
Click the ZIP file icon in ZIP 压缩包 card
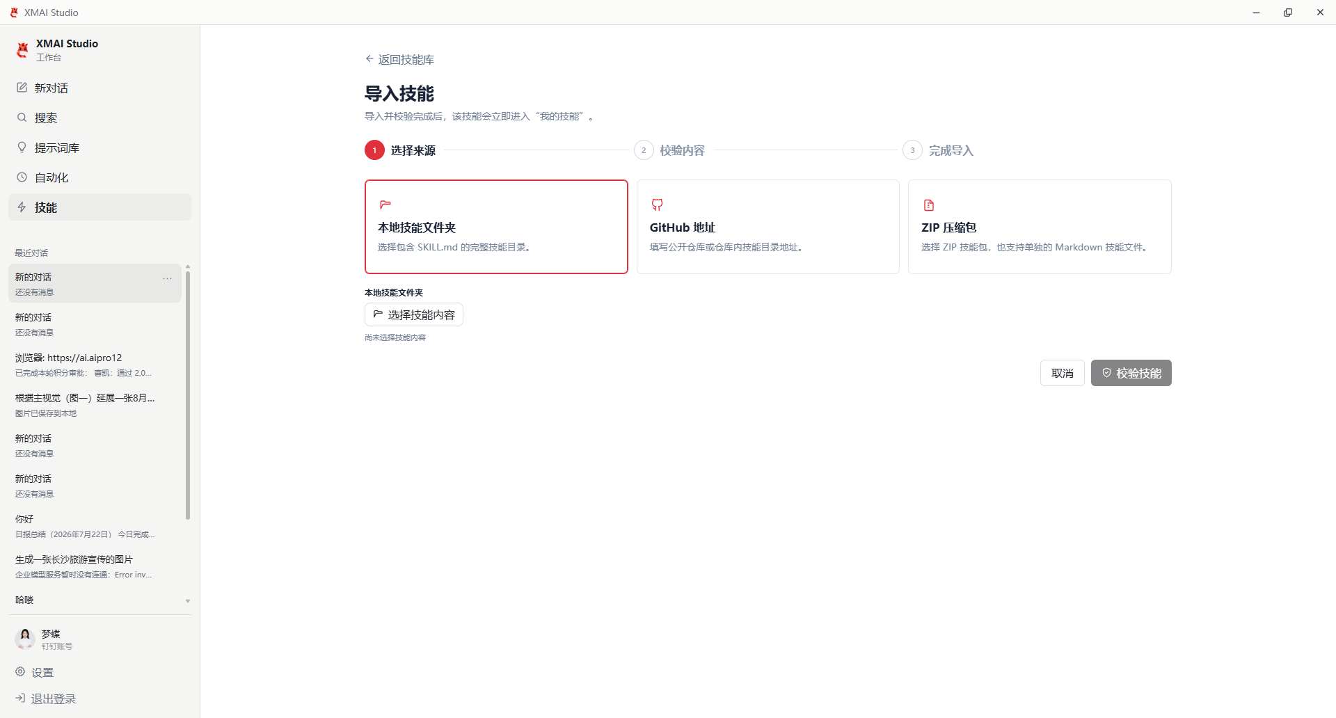[x=928, y=205]
